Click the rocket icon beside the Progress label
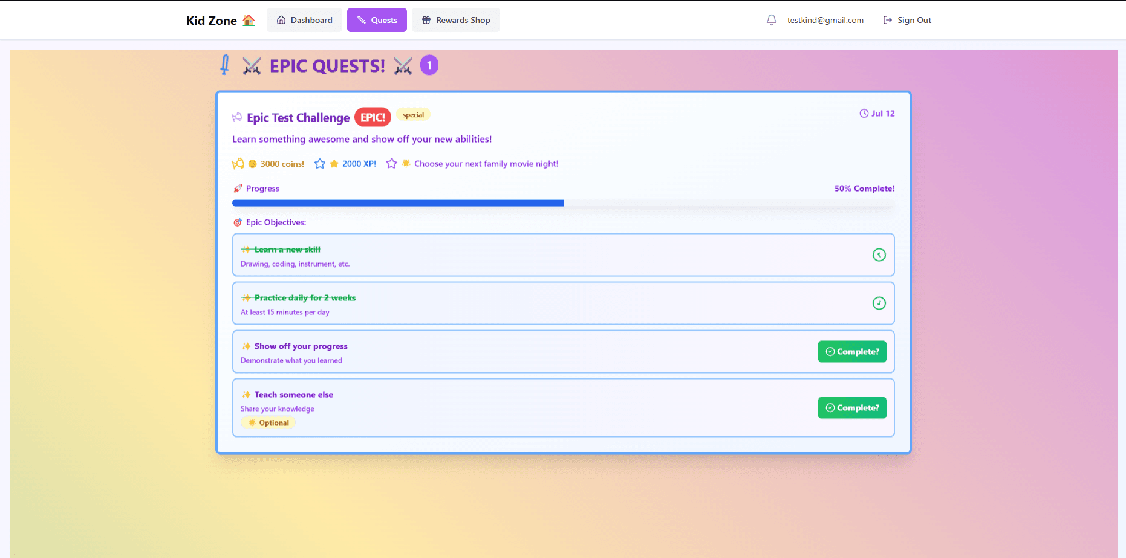Image resolution: width=1126 pixels, height=558 pixels. click(x=238, y=188)
